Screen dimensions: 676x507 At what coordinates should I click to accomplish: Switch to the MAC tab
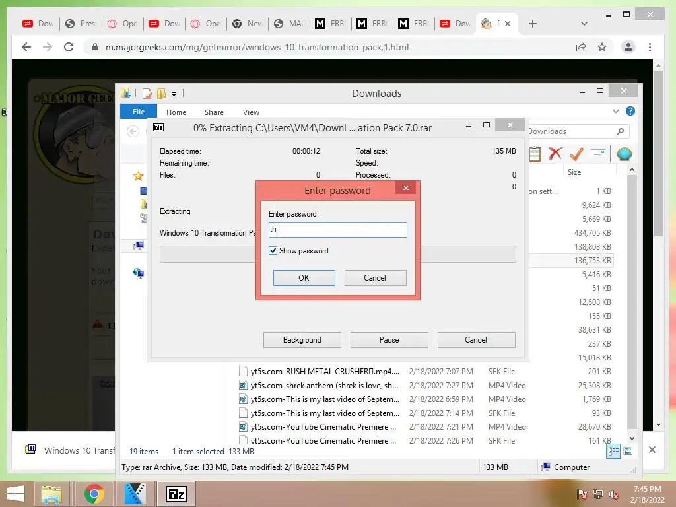(289, 24)
